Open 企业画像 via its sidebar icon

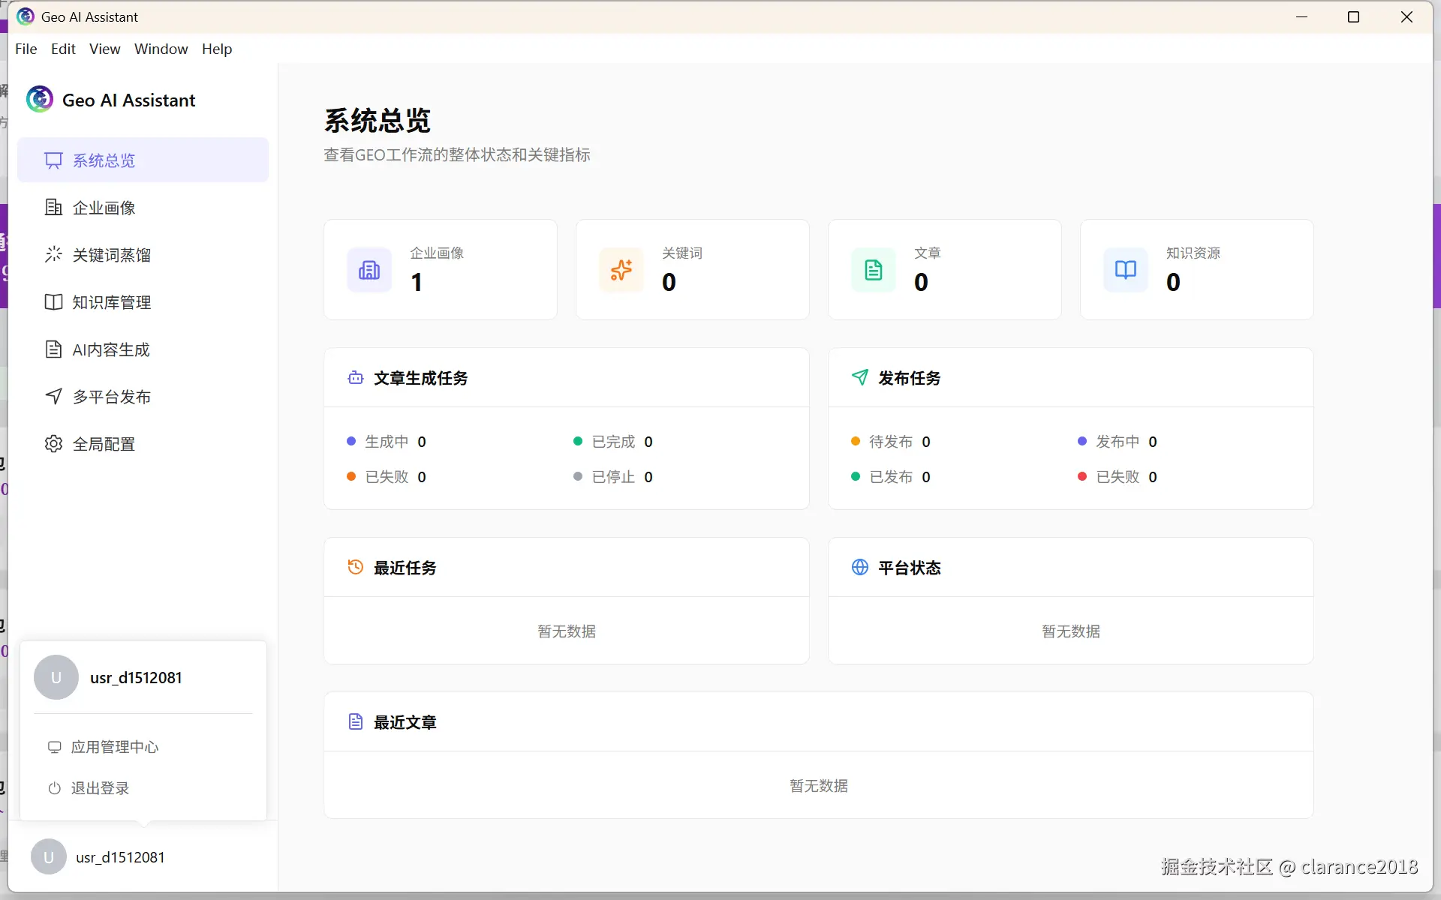click(53, 207)
